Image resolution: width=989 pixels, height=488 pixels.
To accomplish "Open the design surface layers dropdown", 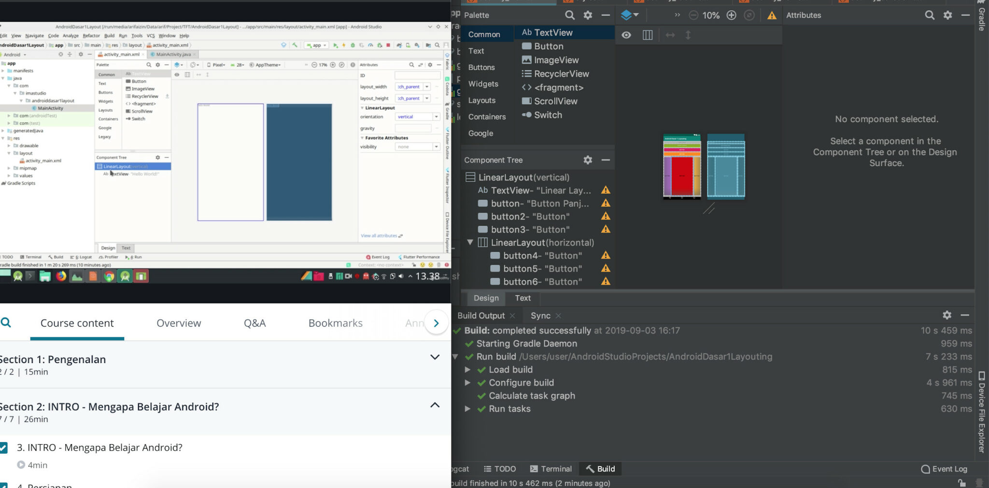I will click(629, 15).
